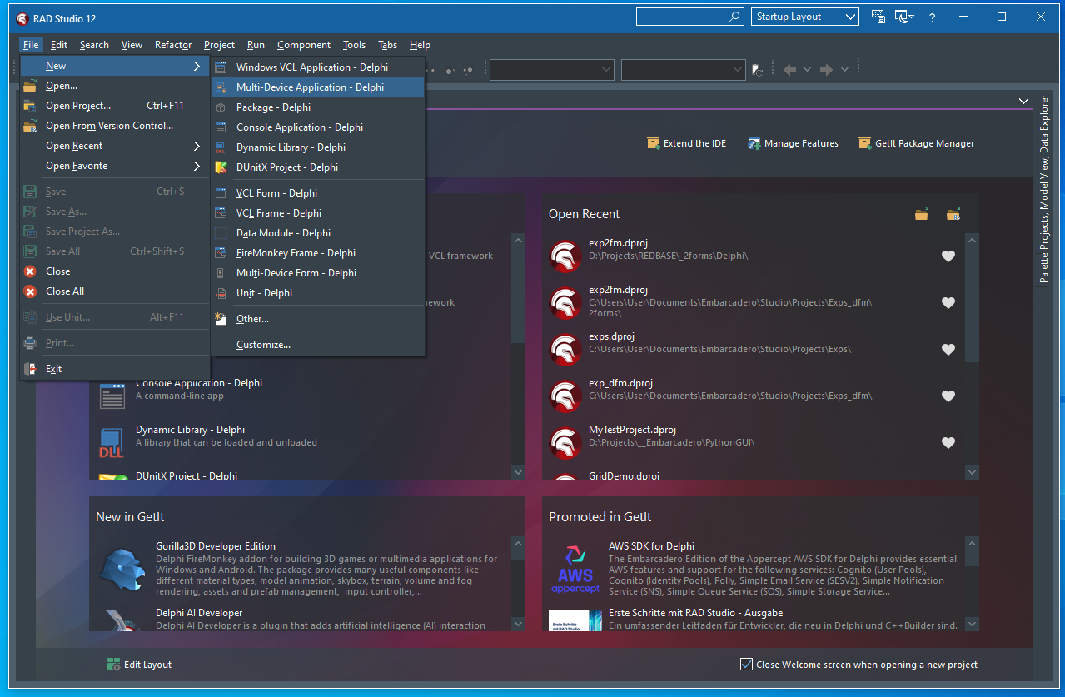Viewport: 1065px width, 697px height.
Task: Click the Close menu item's red X icon
Action: (30, 271)
